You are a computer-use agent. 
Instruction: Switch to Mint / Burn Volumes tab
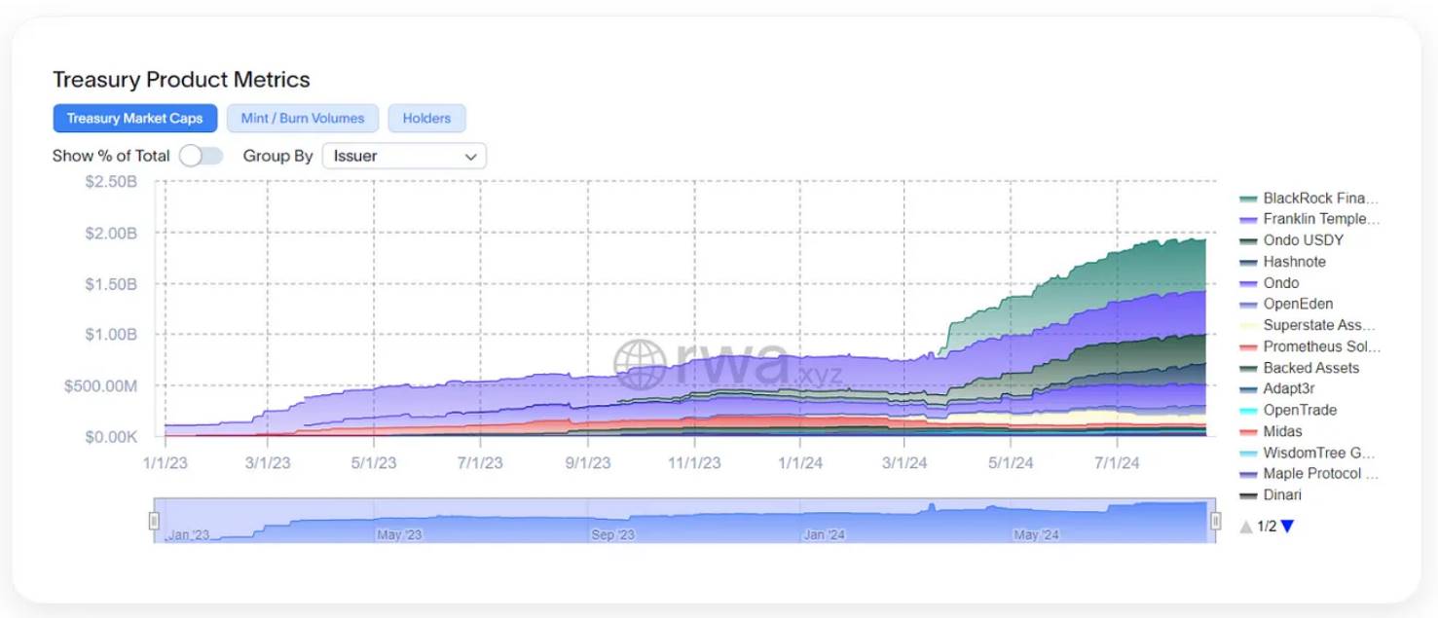click(303, 119)
